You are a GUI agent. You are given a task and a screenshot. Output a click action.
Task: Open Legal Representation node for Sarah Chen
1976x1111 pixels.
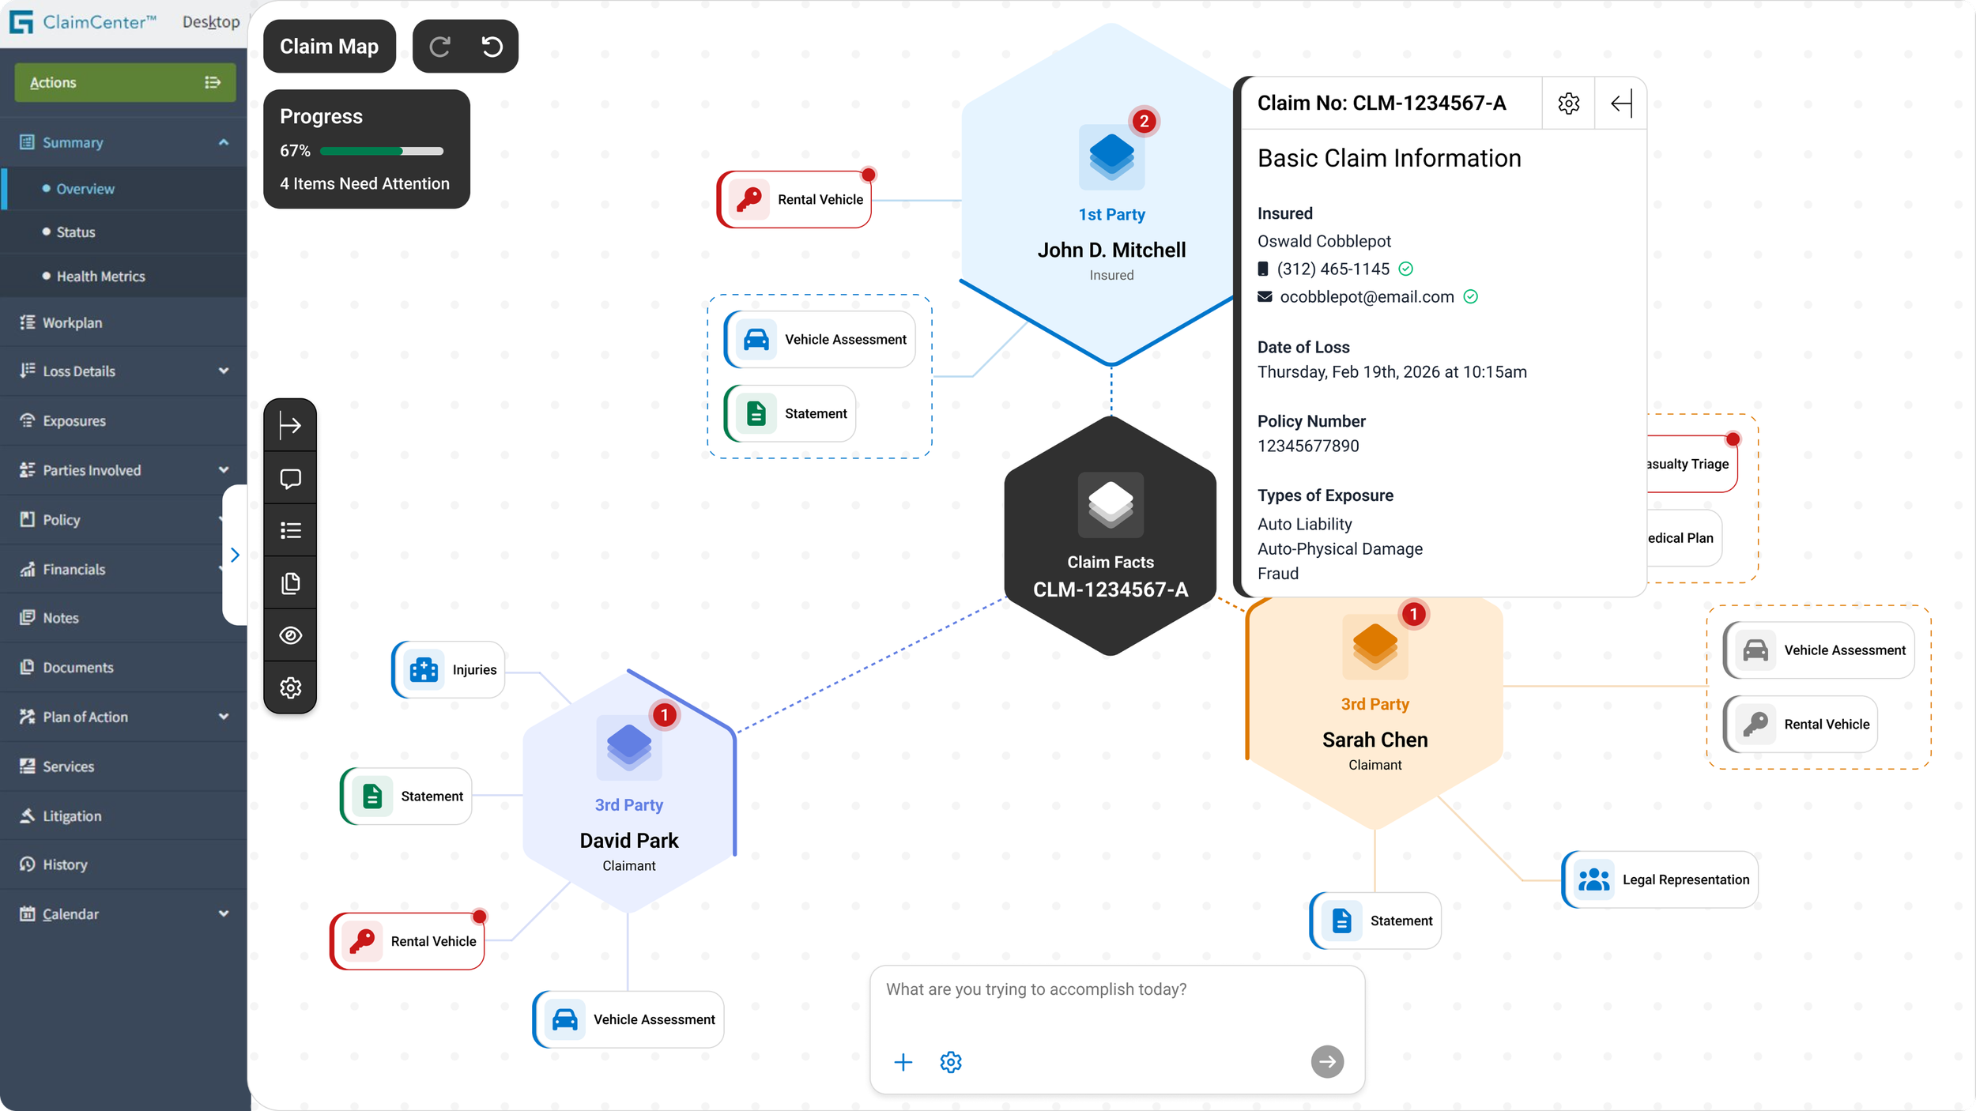point(1660,879)
